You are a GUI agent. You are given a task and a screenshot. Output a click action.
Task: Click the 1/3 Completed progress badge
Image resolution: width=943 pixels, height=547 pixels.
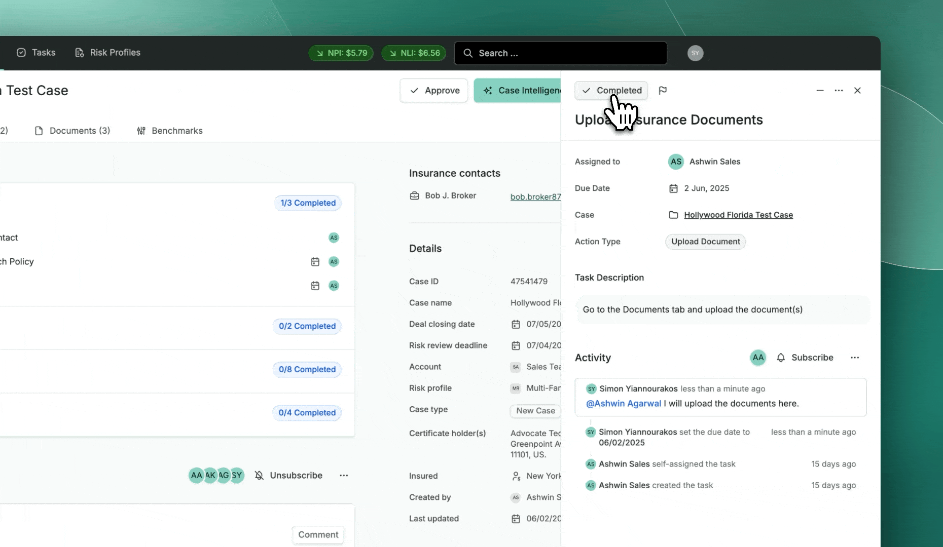click(x=308, y=203)
